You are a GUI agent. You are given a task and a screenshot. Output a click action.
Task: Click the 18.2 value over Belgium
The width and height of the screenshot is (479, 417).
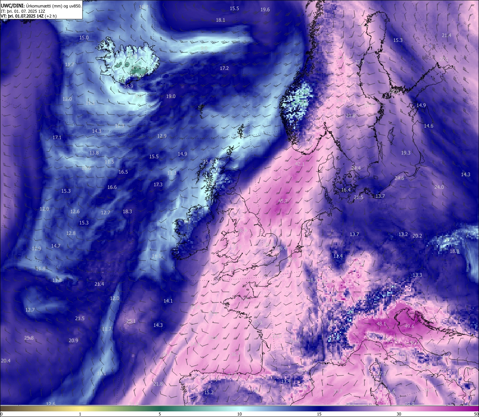point(312,280)
